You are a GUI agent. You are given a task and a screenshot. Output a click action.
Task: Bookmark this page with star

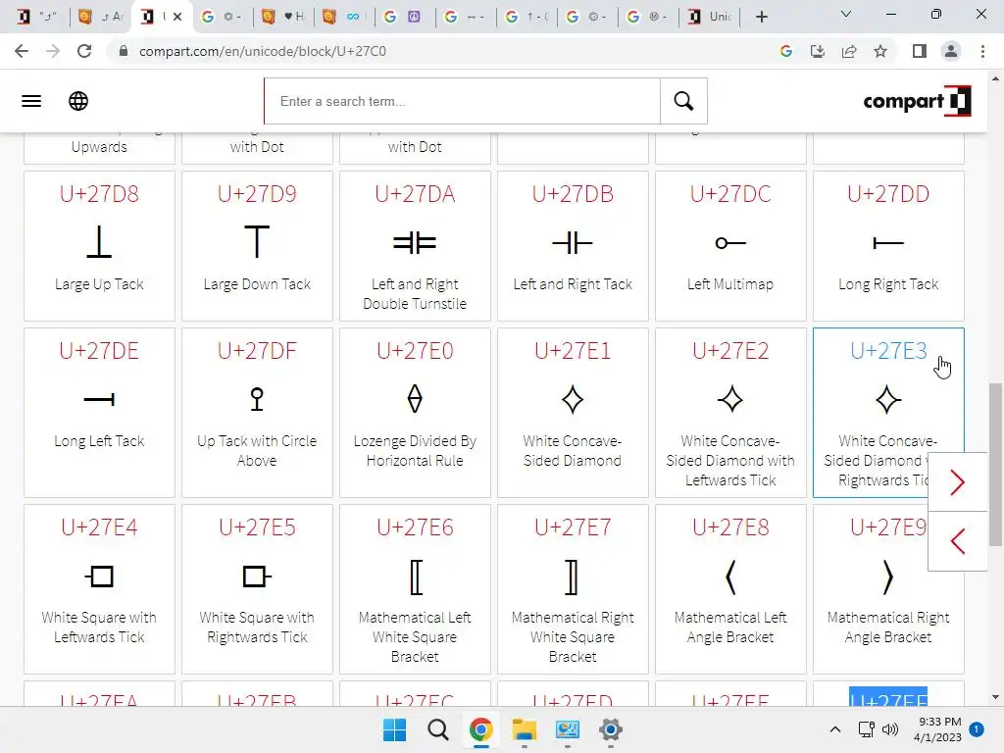point(880,51)
